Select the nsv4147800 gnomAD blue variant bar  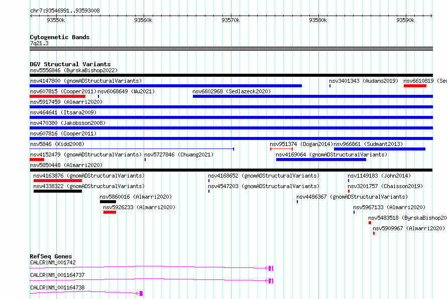point(166,86)
